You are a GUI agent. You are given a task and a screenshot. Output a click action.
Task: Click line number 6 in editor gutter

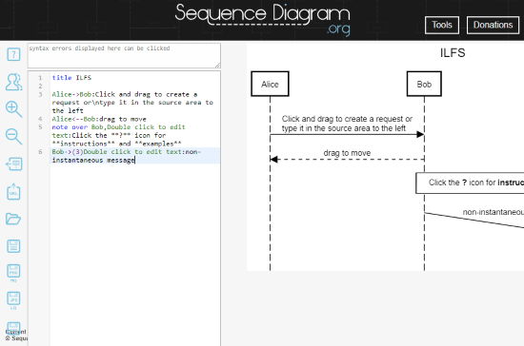point(40,152)
